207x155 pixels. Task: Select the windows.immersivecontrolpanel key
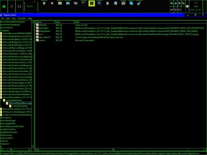pos(17,115)
